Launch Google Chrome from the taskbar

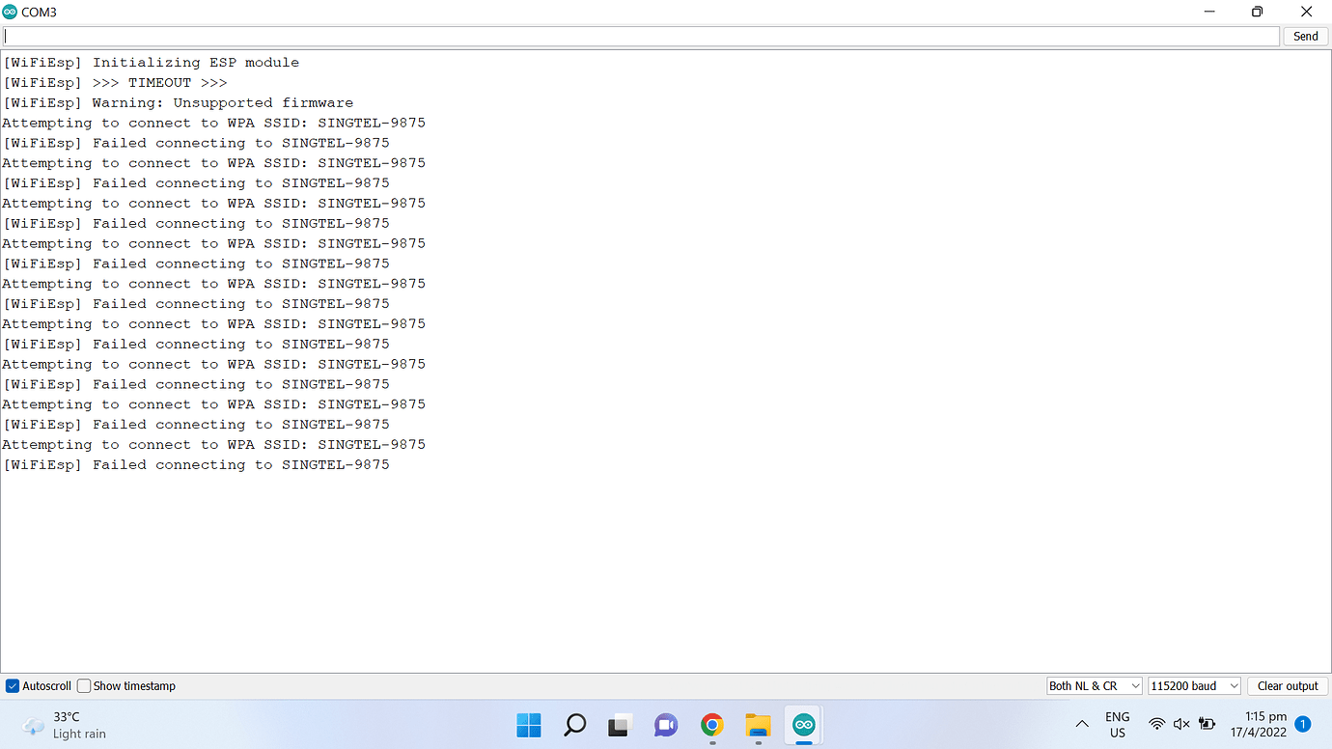click(711, 725)
